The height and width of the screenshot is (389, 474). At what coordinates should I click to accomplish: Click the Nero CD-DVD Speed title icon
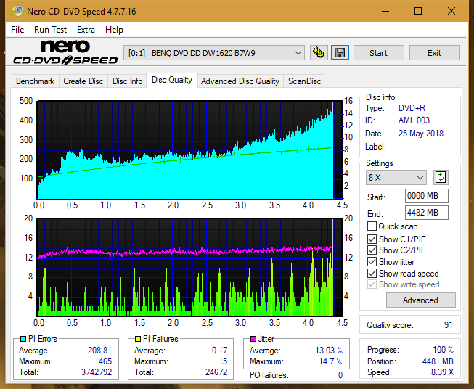pyautogui.click(x=17, y=11)
